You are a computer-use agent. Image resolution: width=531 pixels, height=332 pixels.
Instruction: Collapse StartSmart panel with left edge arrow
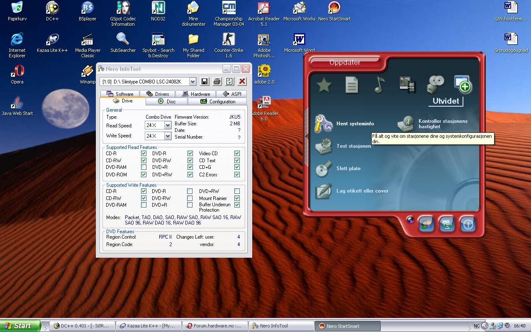pos(307,137)
